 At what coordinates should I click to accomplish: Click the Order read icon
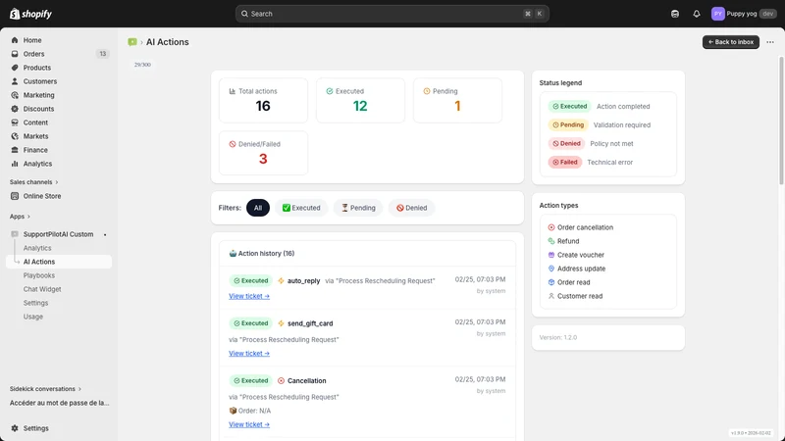(x=551, y=282)
